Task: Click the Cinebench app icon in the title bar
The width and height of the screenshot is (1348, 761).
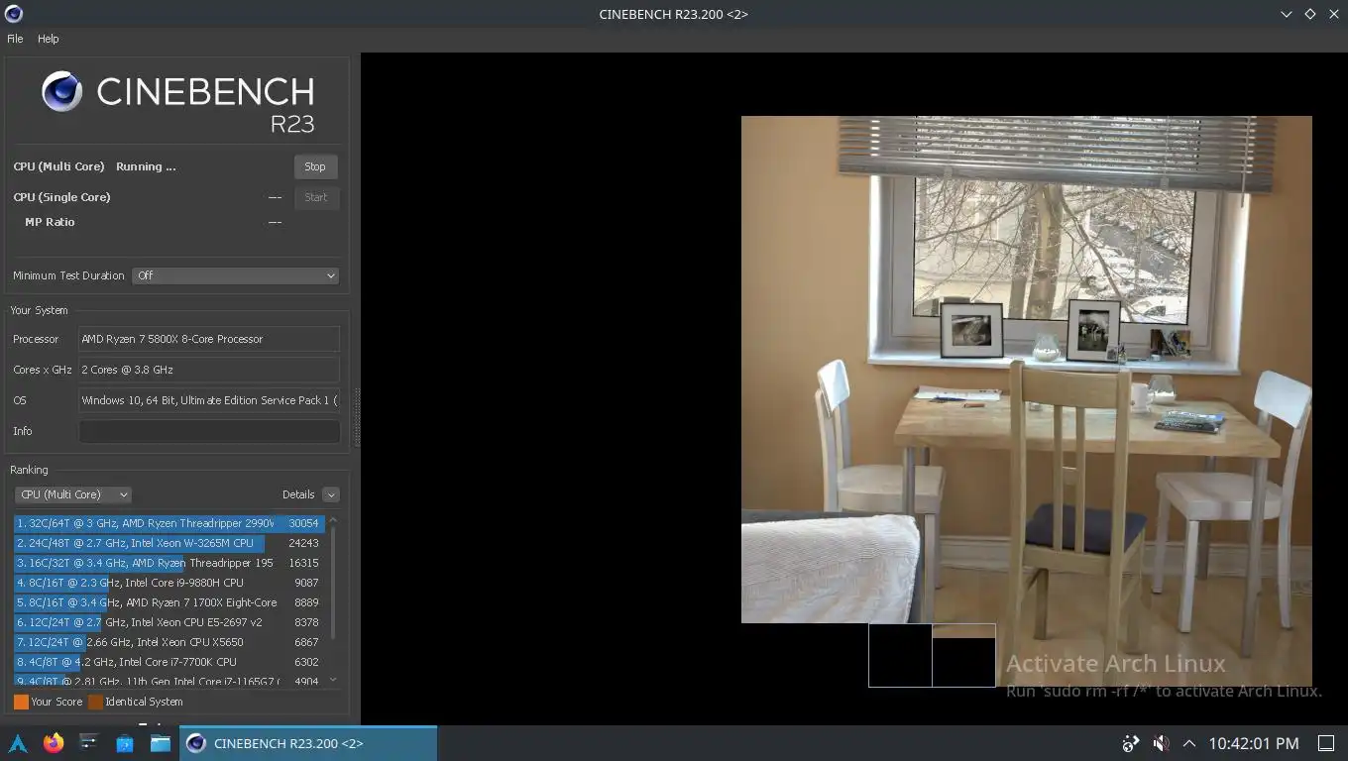Action: pyautogui.click(x=14, y=14)
